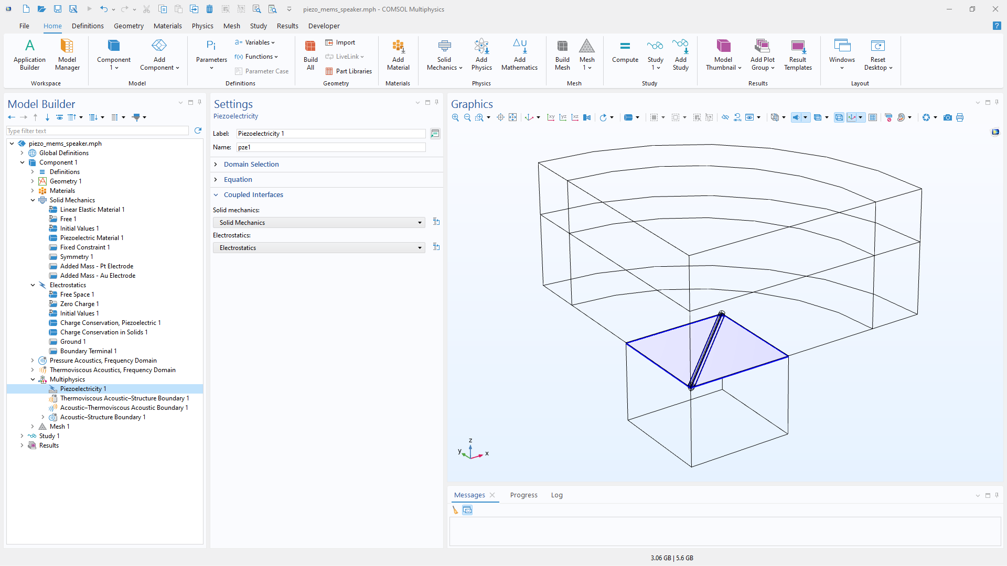1007x566 pixels.
Task: Open the Developer menu
Action: 324,26
